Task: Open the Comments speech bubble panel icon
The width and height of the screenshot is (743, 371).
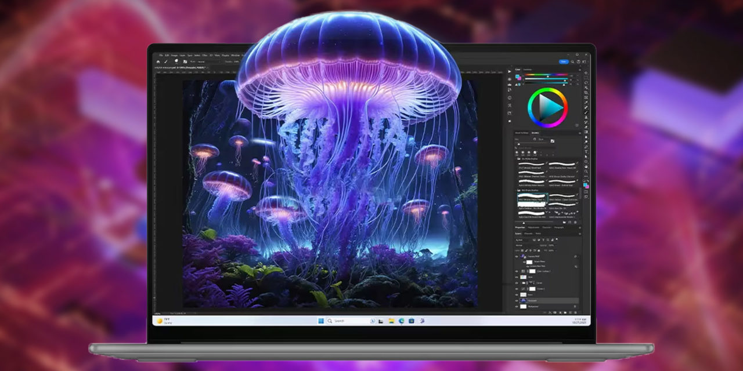Action: pos(510,121)
